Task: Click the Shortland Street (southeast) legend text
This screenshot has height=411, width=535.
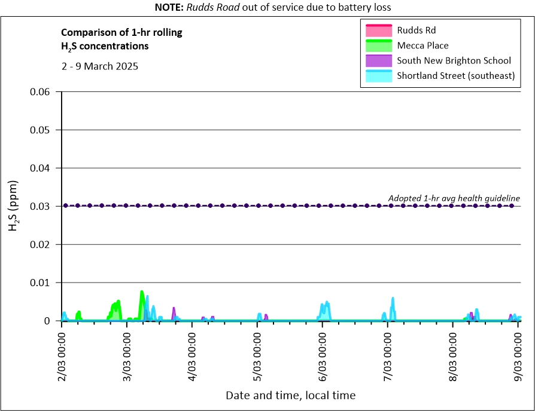Action: (455, 76)
